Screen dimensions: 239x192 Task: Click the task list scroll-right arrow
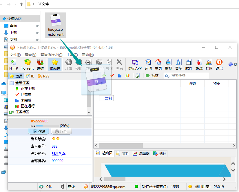234,145
